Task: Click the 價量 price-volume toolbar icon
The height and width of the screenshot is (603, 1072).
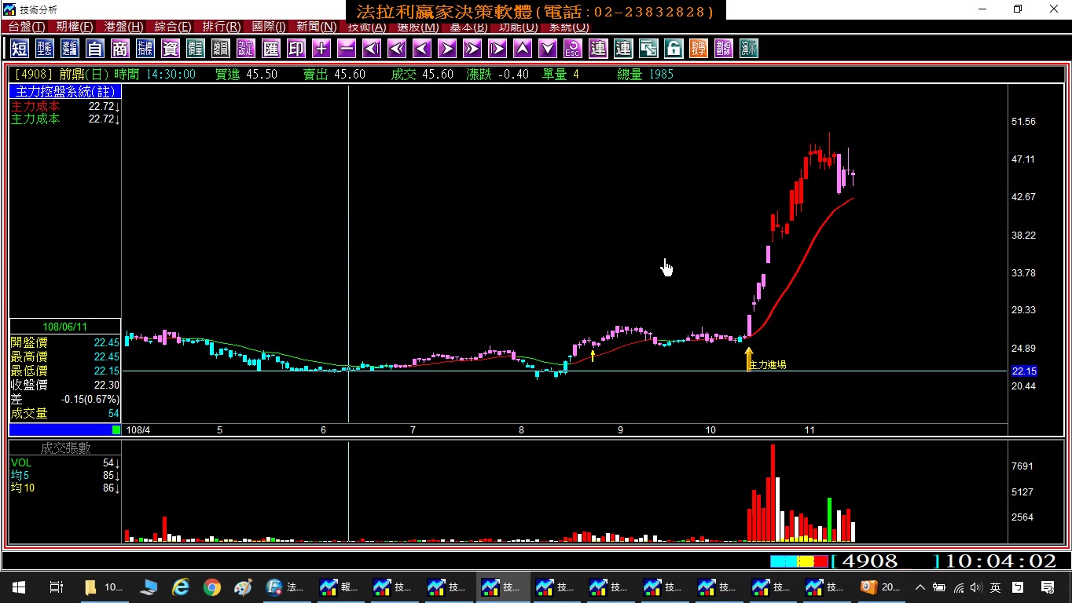Action: (x=196, y=49)
